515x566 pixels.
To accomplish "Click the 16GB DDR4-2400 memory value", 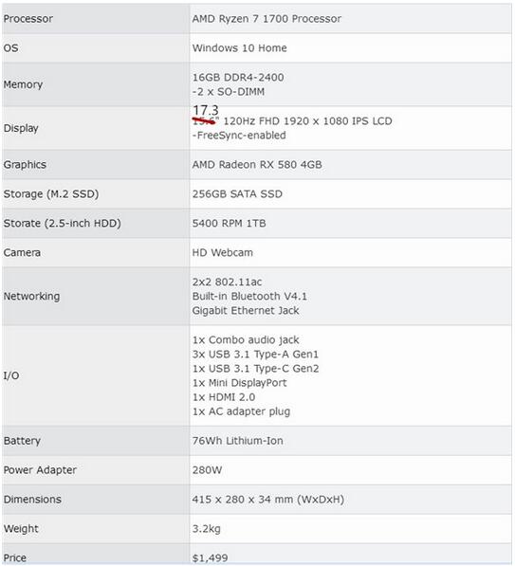I will pos(238,77).
